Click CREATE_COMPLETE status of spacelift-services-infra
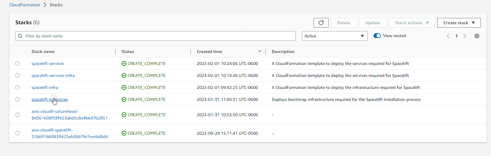 pos(147,75)
